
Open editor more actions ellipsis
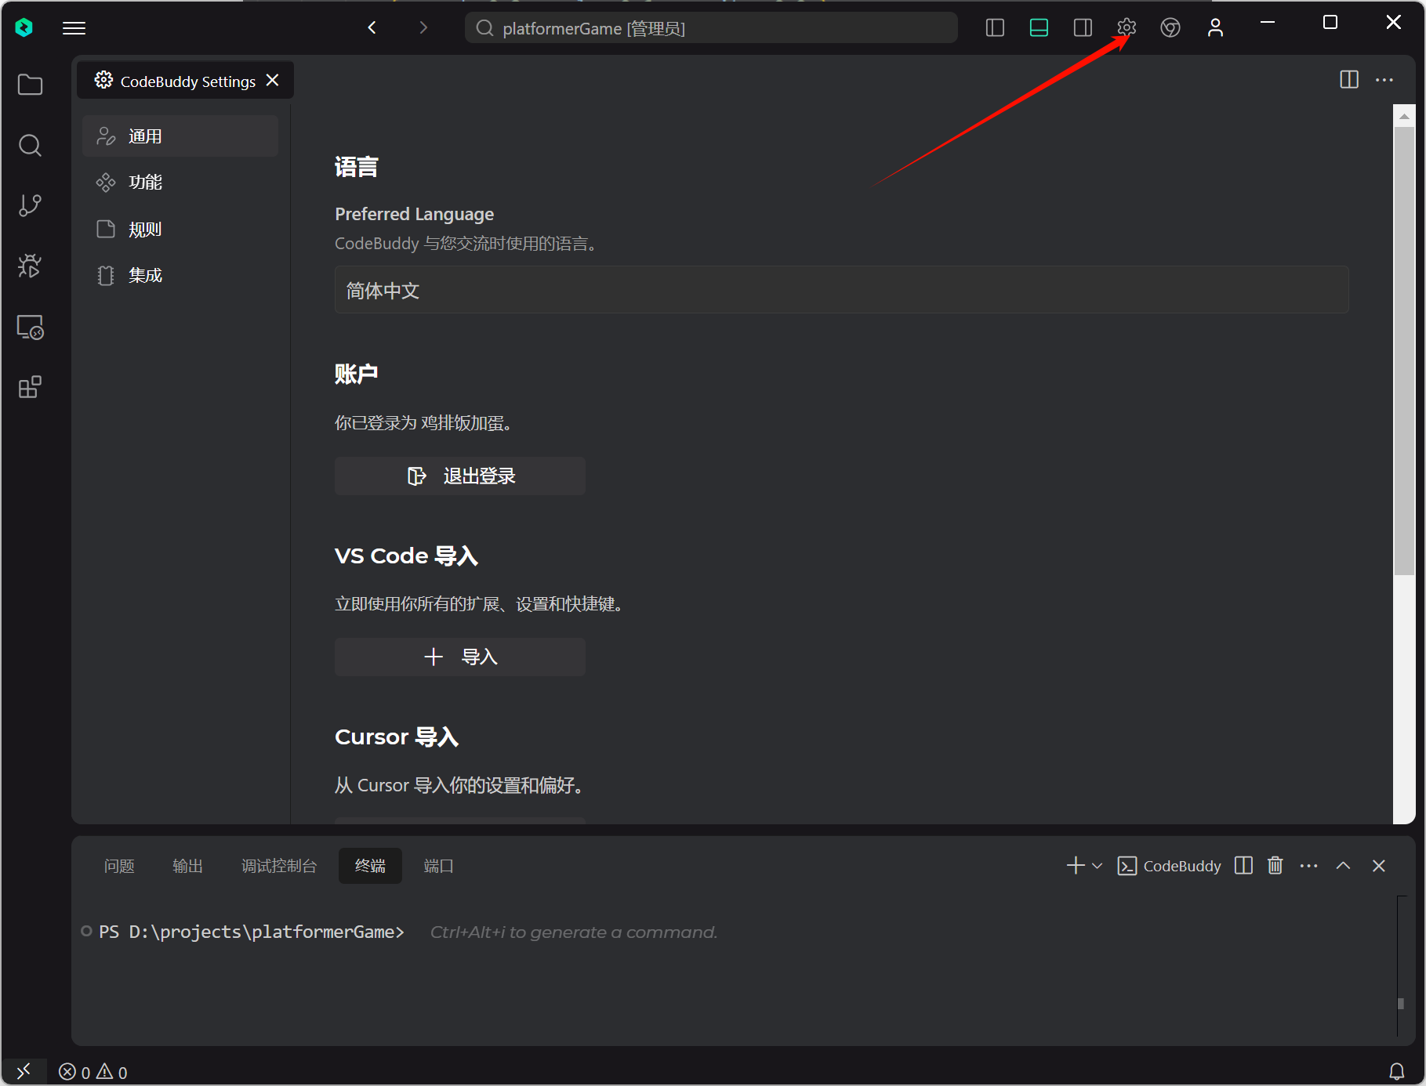click(x=1384, y=80)
